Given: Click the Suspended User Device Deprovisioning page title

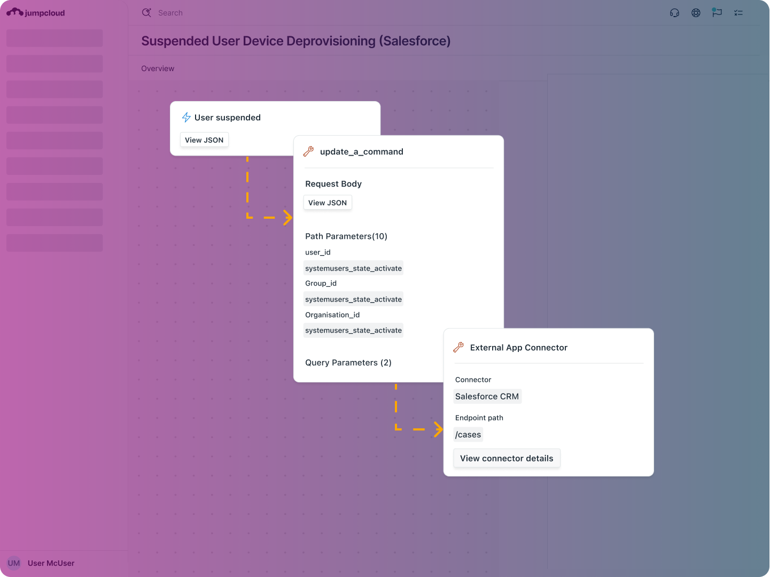Looking at the screenshot, I should (x=295, y=41).
